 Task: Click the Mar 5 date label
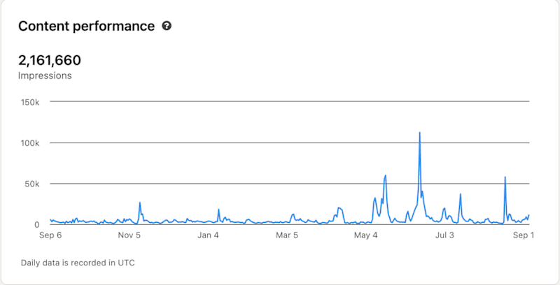288,235
